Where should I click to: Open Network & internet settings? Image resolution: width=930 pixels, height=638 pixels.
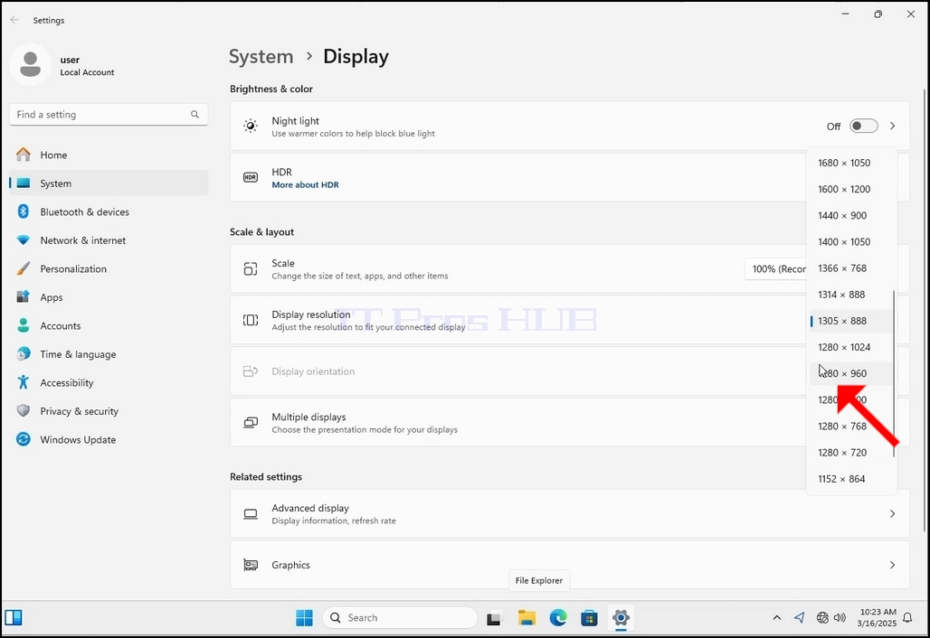(109, 239)
